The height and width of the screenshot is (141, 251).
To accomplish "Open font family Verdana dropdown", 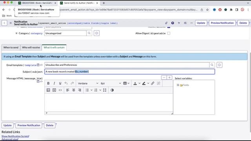I will pos(88,83).
